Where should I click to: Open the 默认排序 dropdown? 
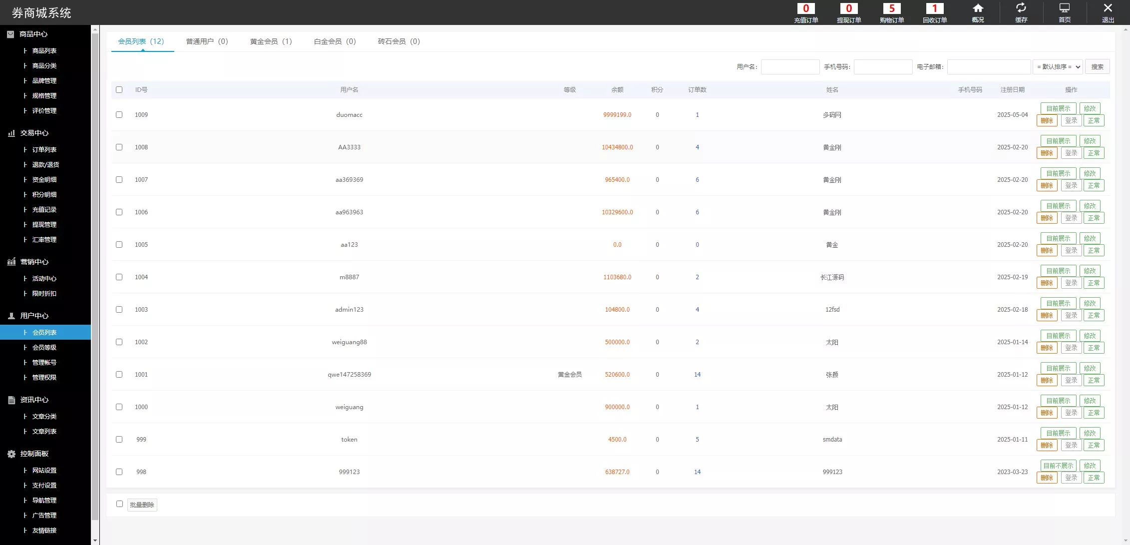pyautogui.click(x=1058, y=67)
